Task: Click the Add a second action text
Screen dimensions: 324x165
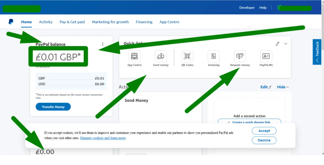Action: point(249,116)
